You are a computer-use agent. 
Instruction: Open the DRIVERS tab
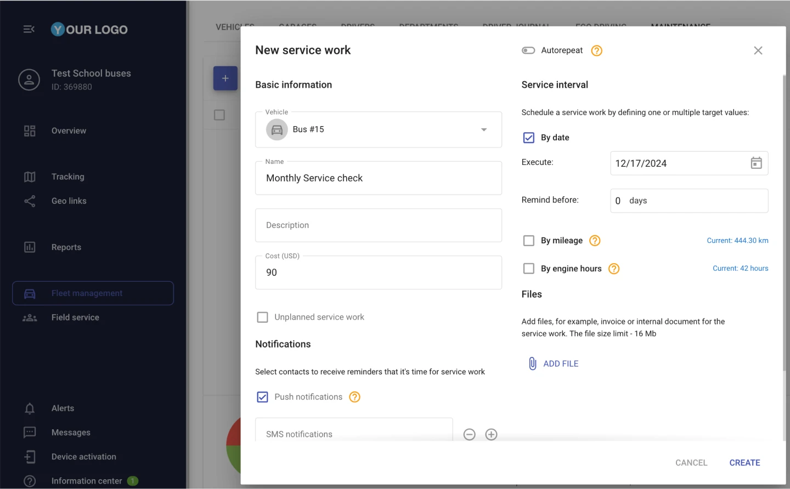tap(357, 25)
